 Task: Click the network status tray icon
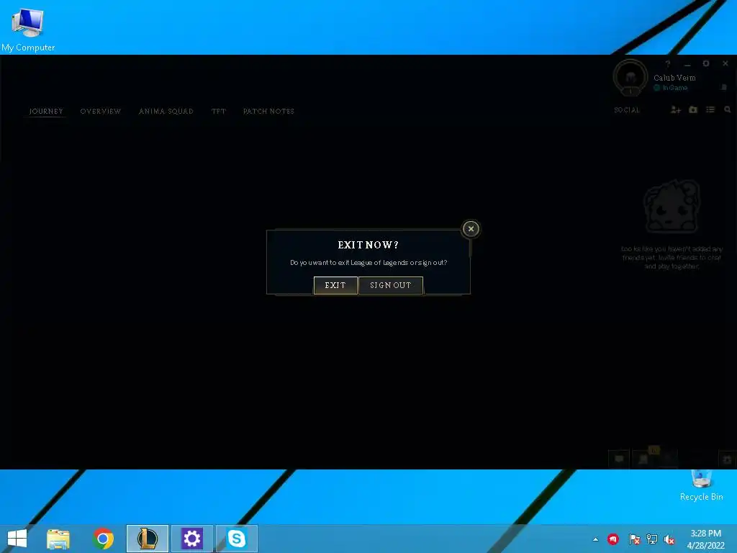pos(652,539)
